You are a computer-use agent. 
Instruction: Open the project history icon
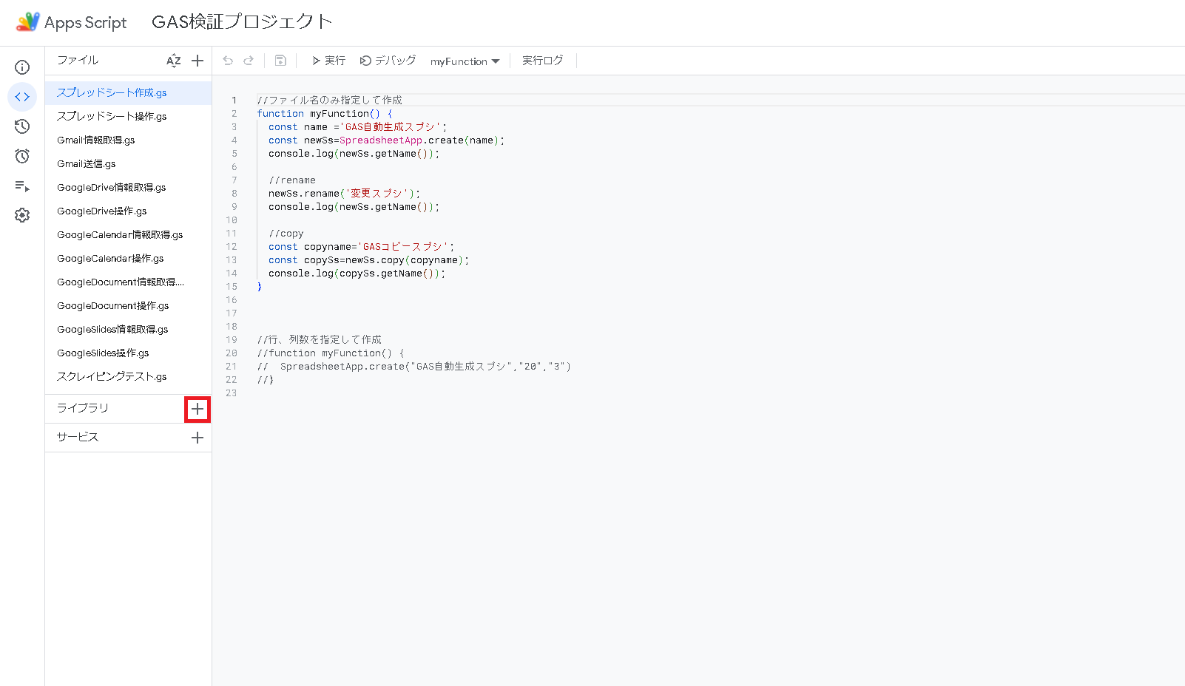22,126
